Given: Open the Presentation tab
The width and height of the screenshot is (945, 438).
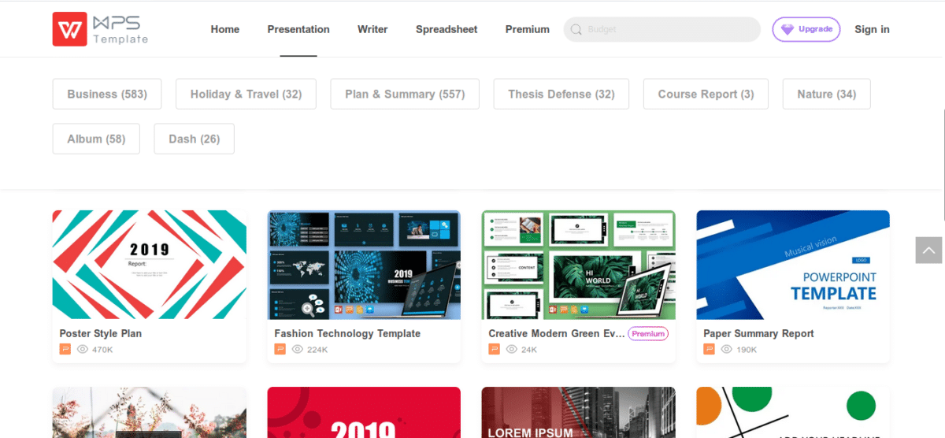Looking at the screenshot, I should tap(298, 29).
